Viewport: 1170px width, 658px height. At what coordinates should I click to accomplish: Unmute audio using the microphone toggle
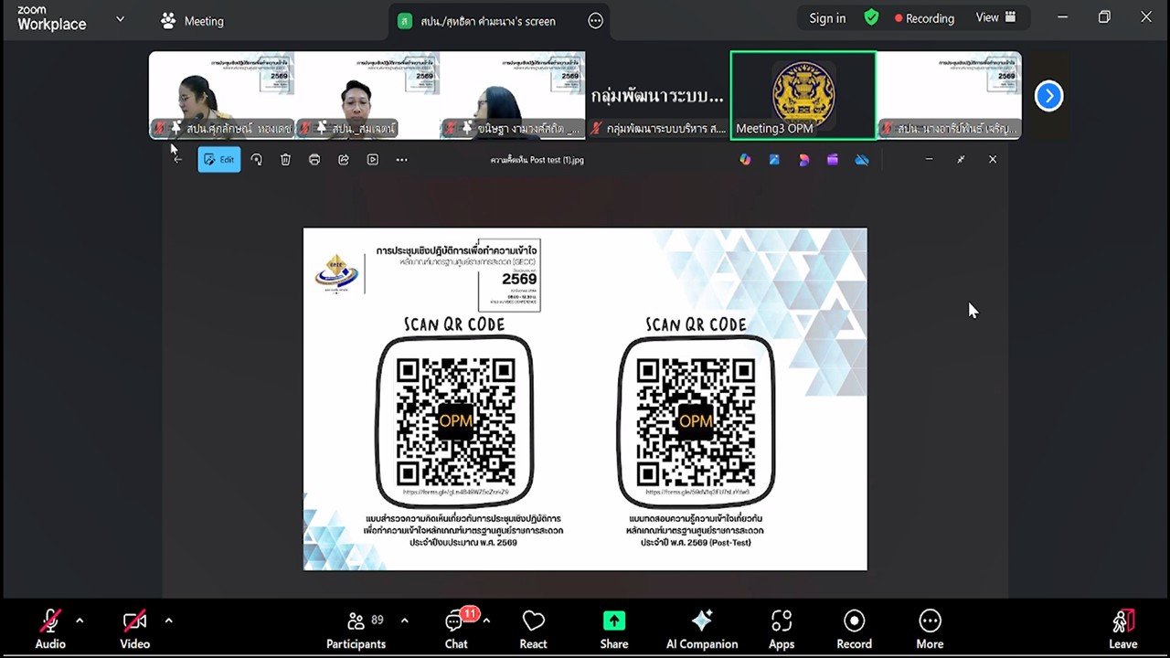pos(50,628)
